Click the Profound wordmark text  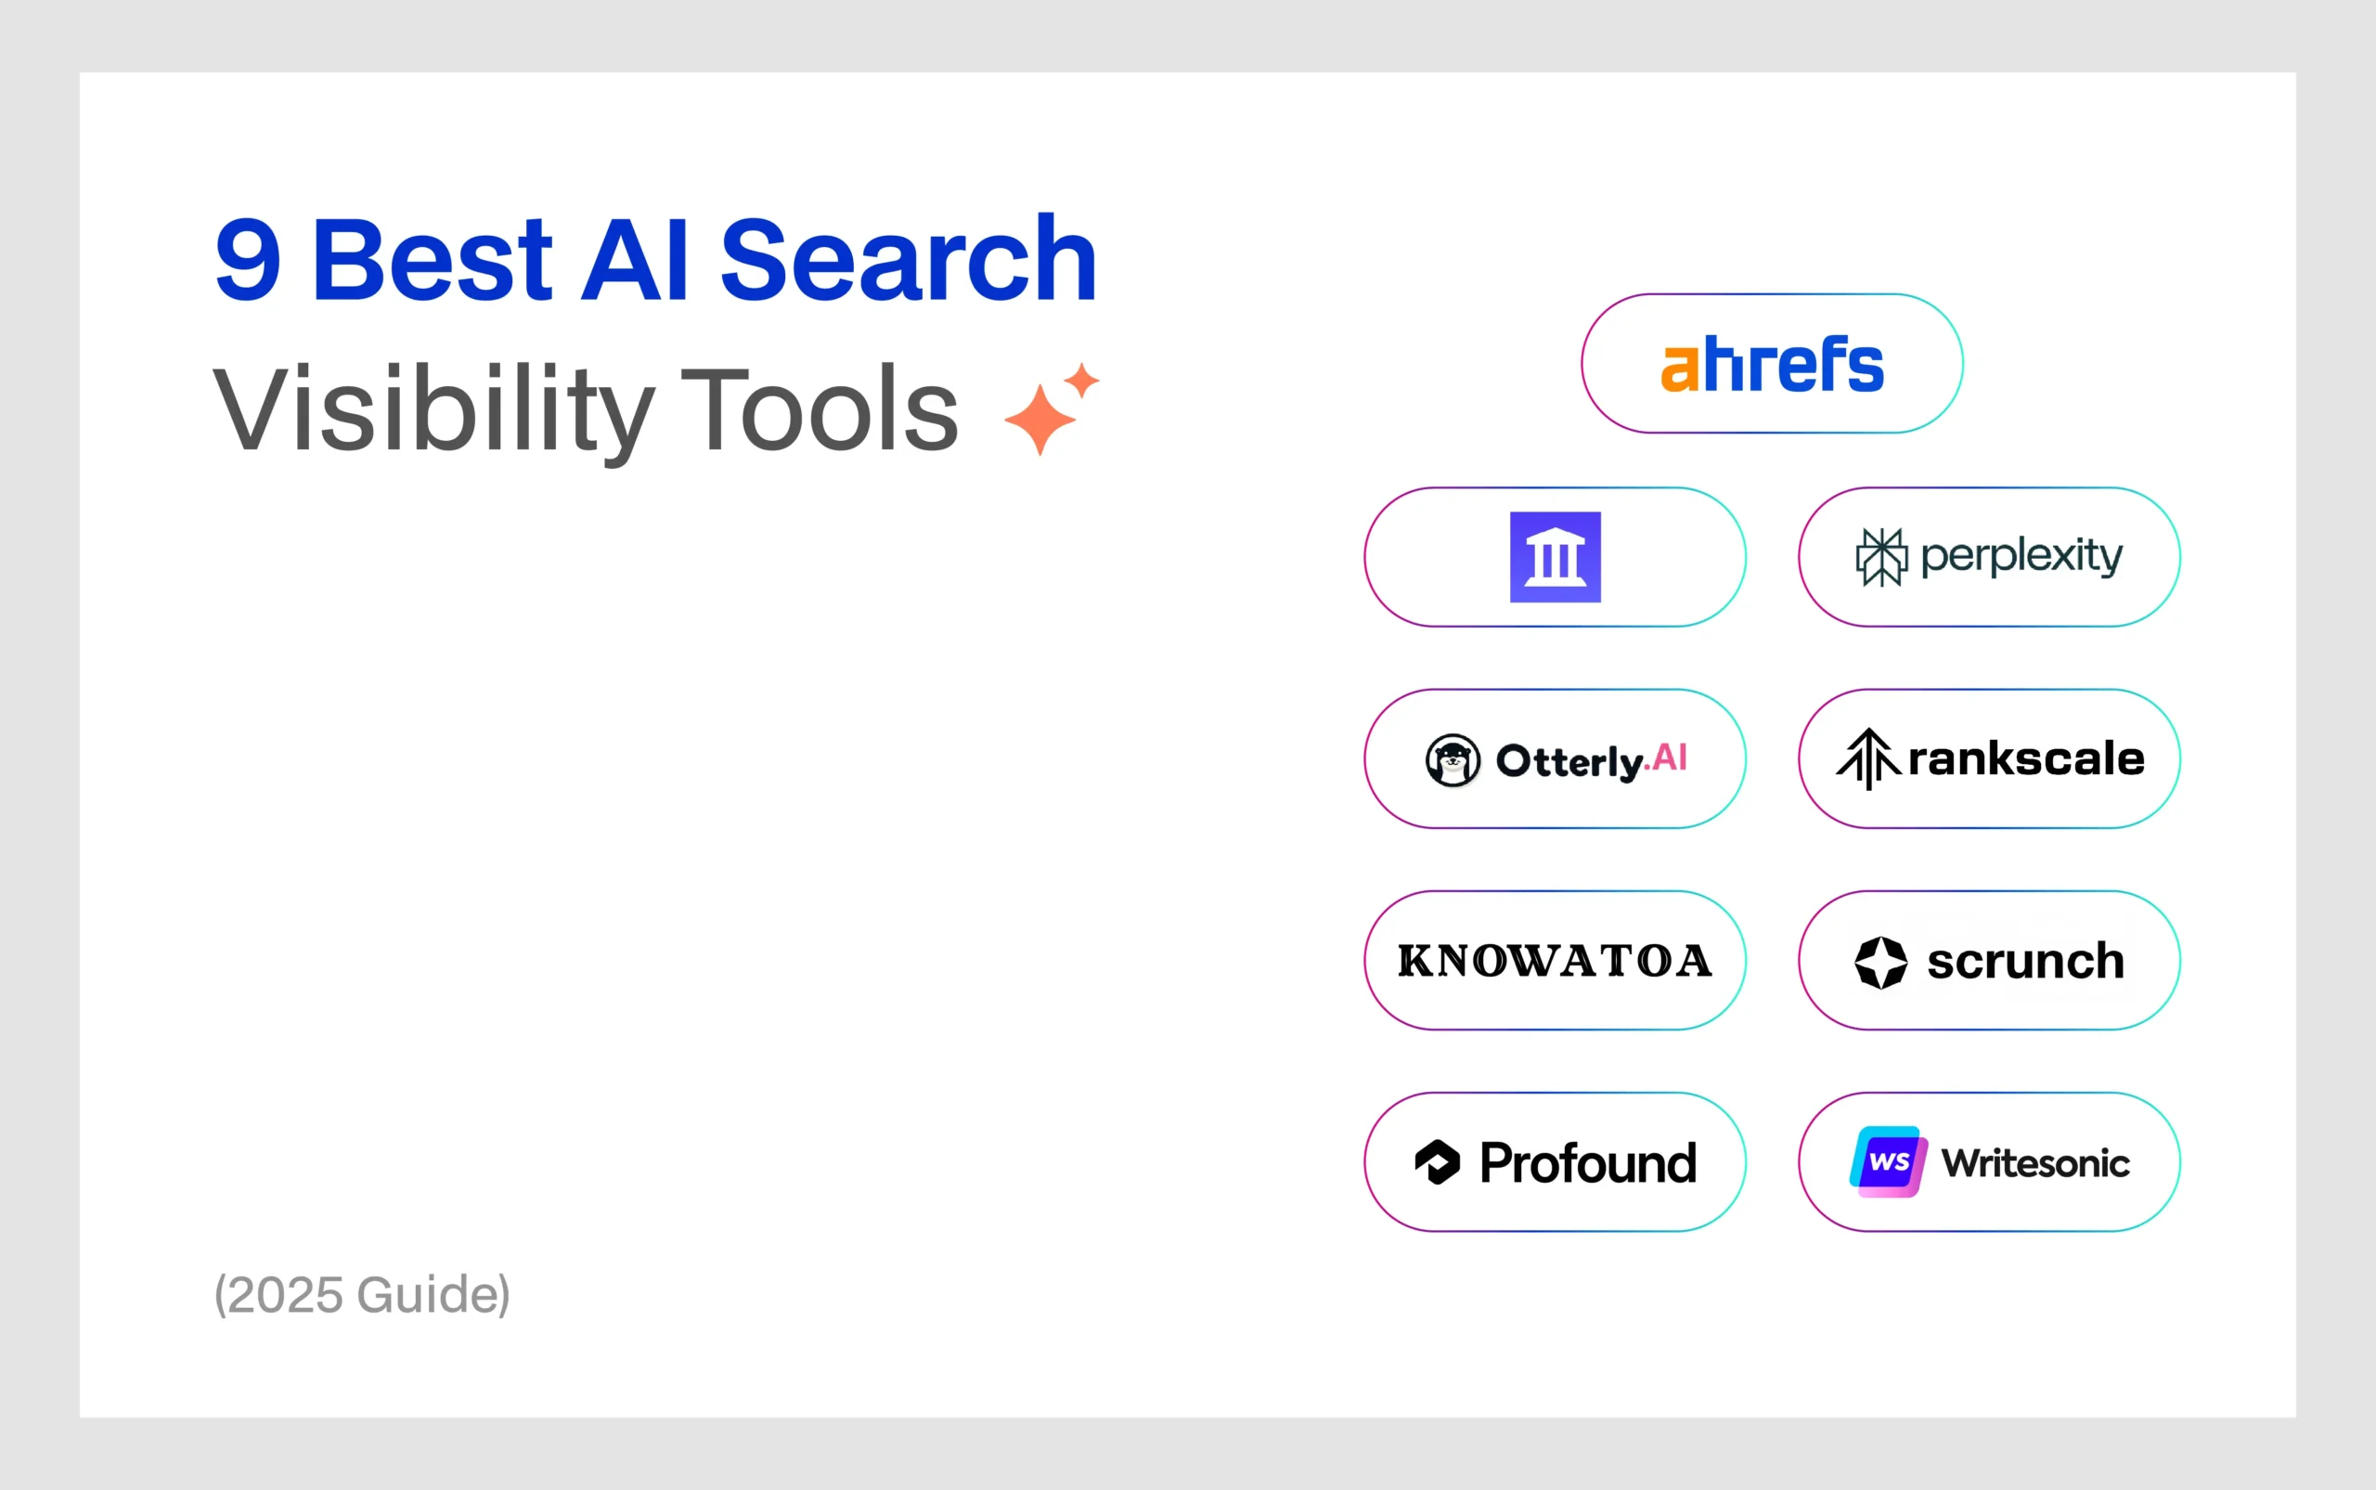[1588, 1163]
